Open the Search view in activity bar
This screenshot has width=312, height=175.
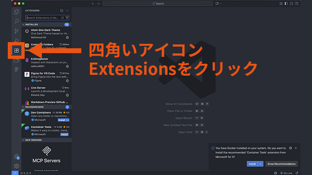coord(16,22)
